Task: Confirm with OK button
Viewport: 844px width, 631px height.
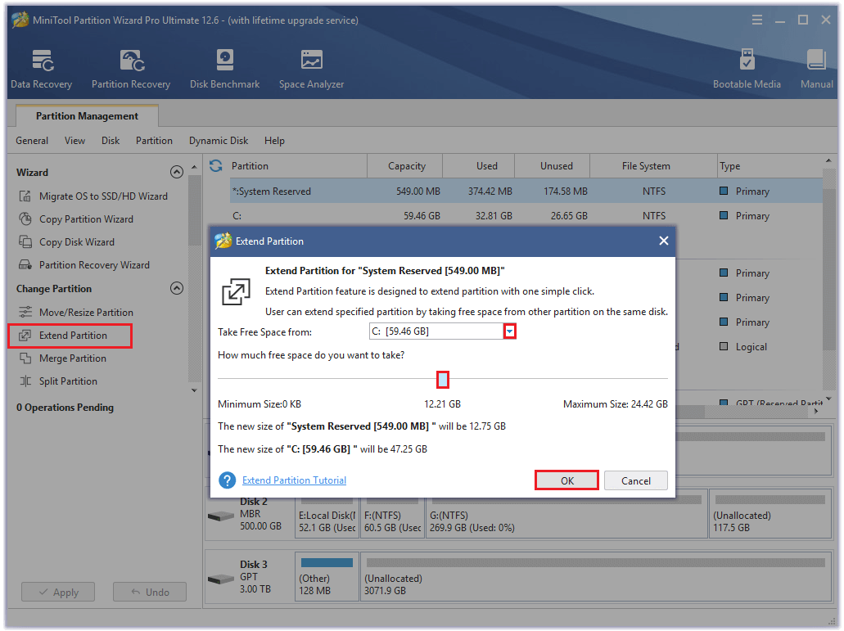Action: (x=566, y=480)
